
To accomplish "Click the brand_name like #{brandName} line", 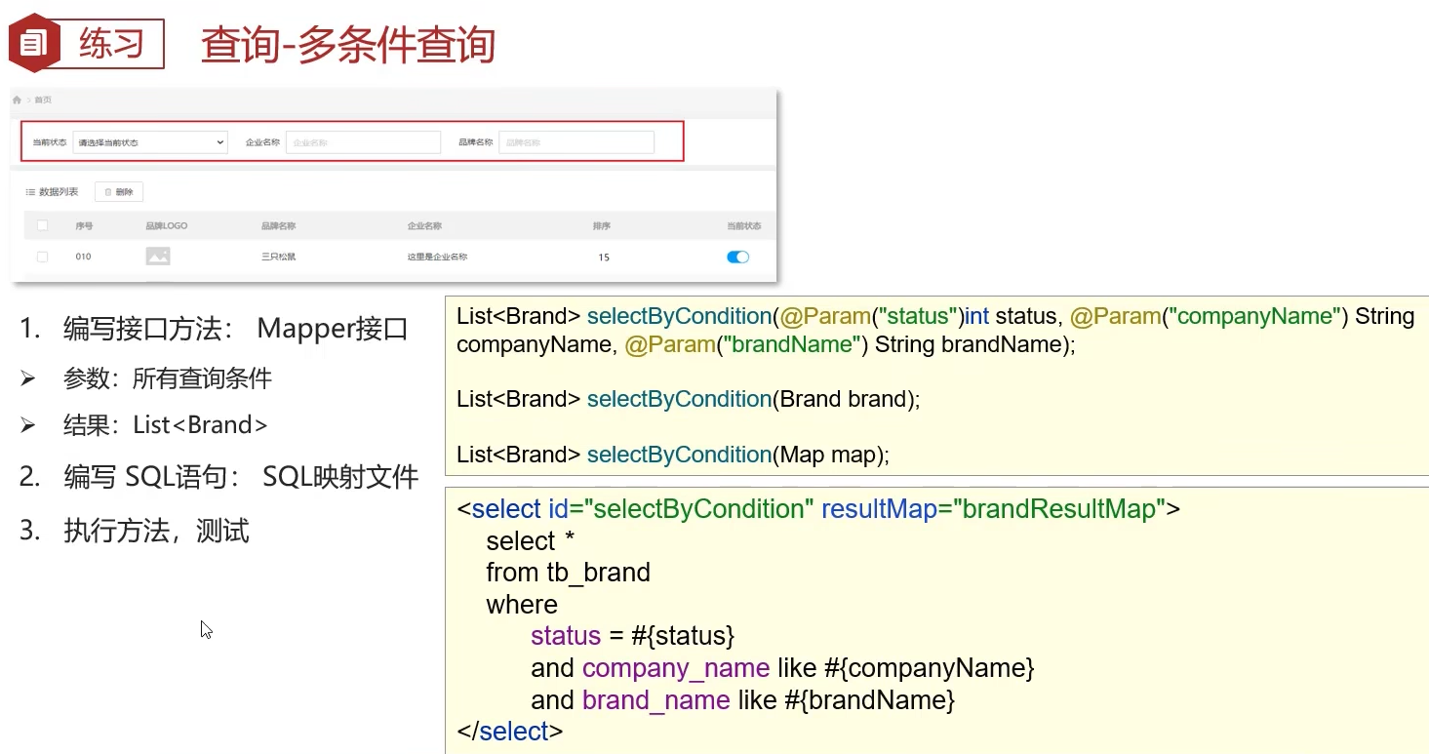I will [x=742, y=700].
